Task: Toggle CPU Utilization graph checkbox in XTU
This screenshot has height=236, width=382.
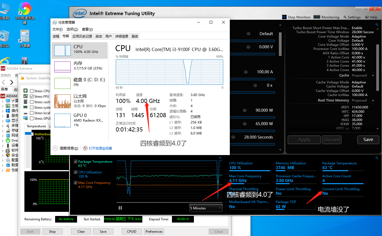Action: (x=75, y=172)
